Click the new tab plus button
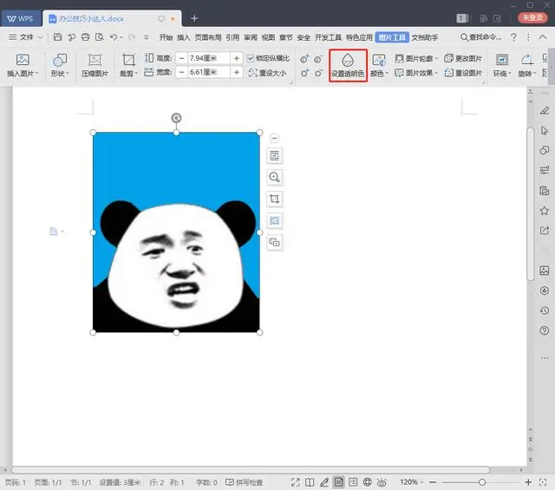The width and height of the screenshot is (555, 490). [x=194, y=18]
